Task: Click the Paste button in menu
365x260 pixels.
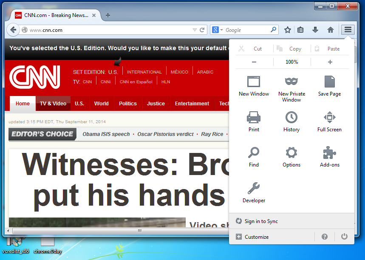Action: click(330, 49)
